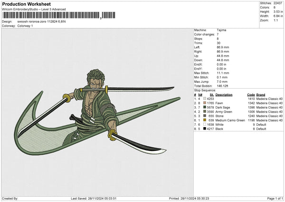Screen dimensions: 285x202
Task: Select the 'Army Green' description text
Action: point(224,111)
